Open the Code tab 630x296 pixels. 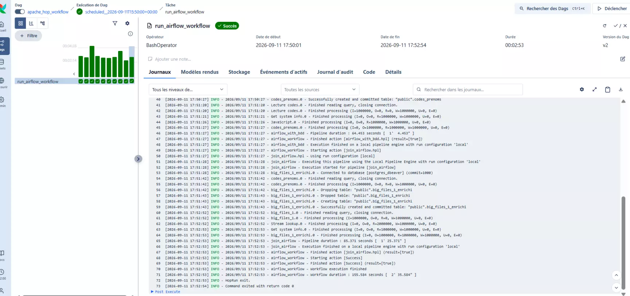coord(369,72)
